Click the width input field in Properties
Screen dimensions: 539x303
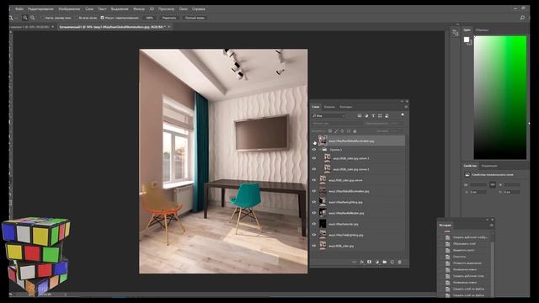click(x=478, y=185)
